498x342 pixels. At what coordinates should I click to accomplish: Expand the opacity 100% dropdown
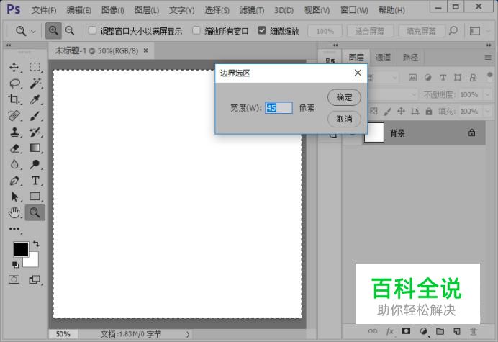[487, 94]
